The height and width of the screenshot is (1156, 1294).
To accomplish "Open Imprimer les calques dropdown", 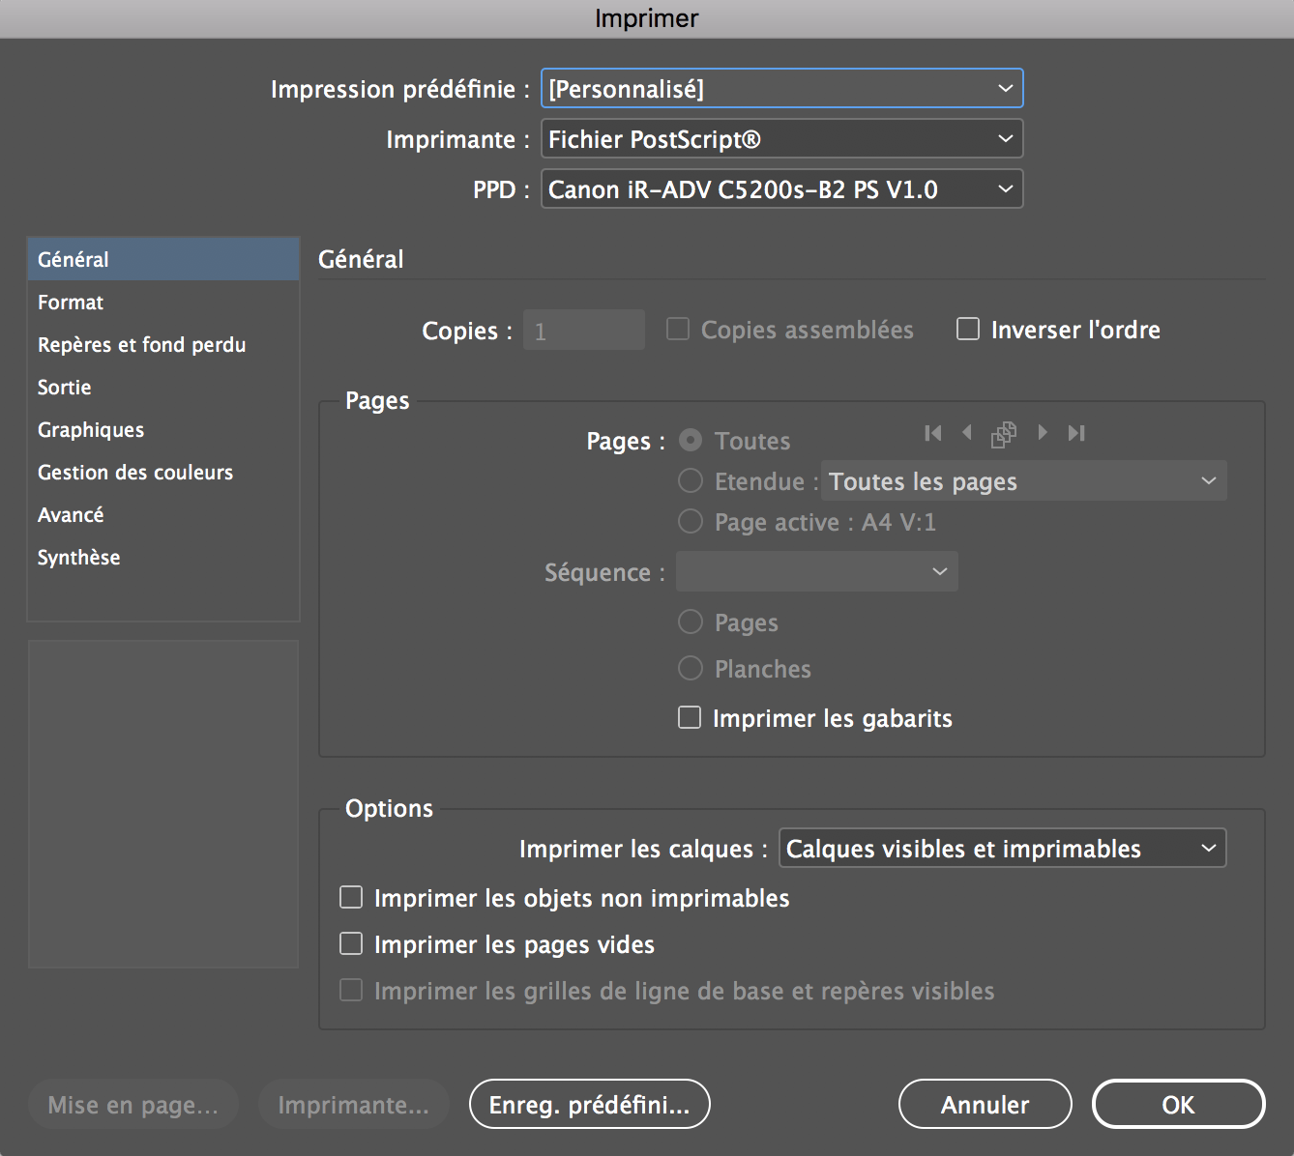I will click(x=1002, y=849).
